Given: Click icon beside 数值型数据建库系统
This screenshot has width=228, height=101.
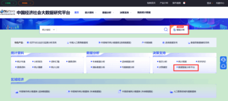Looking at the screenshot, I should [189, 43].
